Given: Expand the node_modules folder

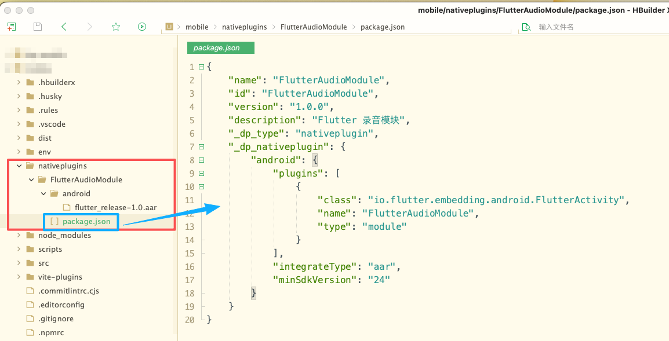Looking at the screenshot, I should 19,235.
